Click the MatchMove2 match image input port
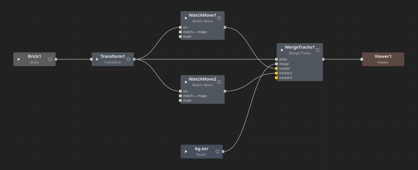418x170 pixels. tap(180, 96)
